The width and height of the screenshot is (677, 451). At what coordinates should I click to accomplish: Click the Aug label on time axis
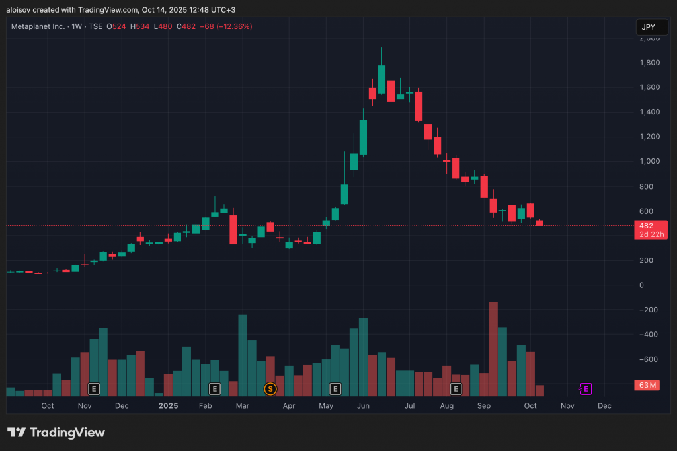coord(447,405)
